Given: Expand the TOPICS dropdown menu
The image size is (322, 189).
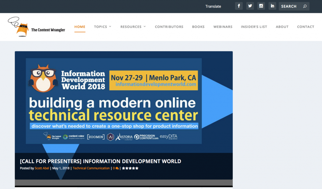Looking at the screenshot, I should coord(103,27).
